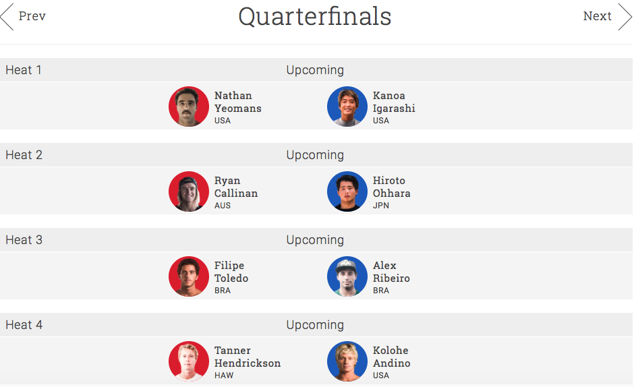Screen dimensions: 634x387
Task: Click the Filipe Toledo name text
Action: pos(231,272)
